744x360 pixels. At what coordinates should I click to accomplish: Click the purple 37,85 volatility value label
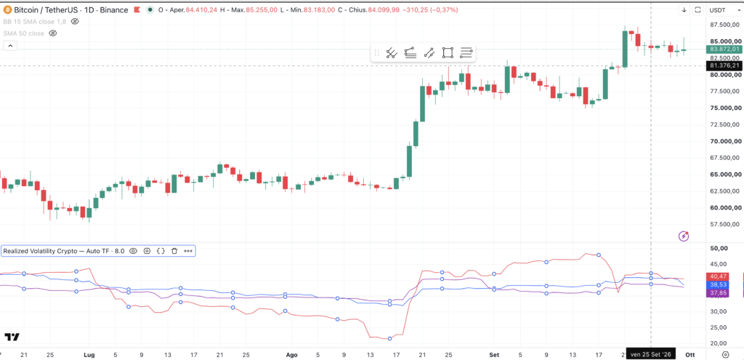click(x=717, y=293)
